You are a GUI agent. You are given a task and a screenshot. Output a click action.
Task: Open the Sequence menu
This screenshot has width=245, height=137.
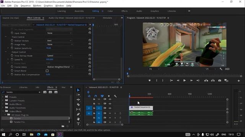[26, 6]
